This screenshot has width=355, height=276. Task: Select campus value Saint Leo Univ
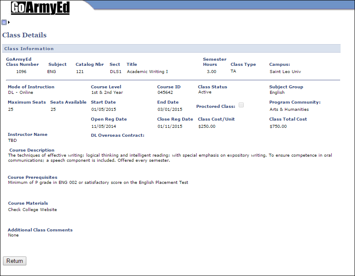[x=285, y=71]
